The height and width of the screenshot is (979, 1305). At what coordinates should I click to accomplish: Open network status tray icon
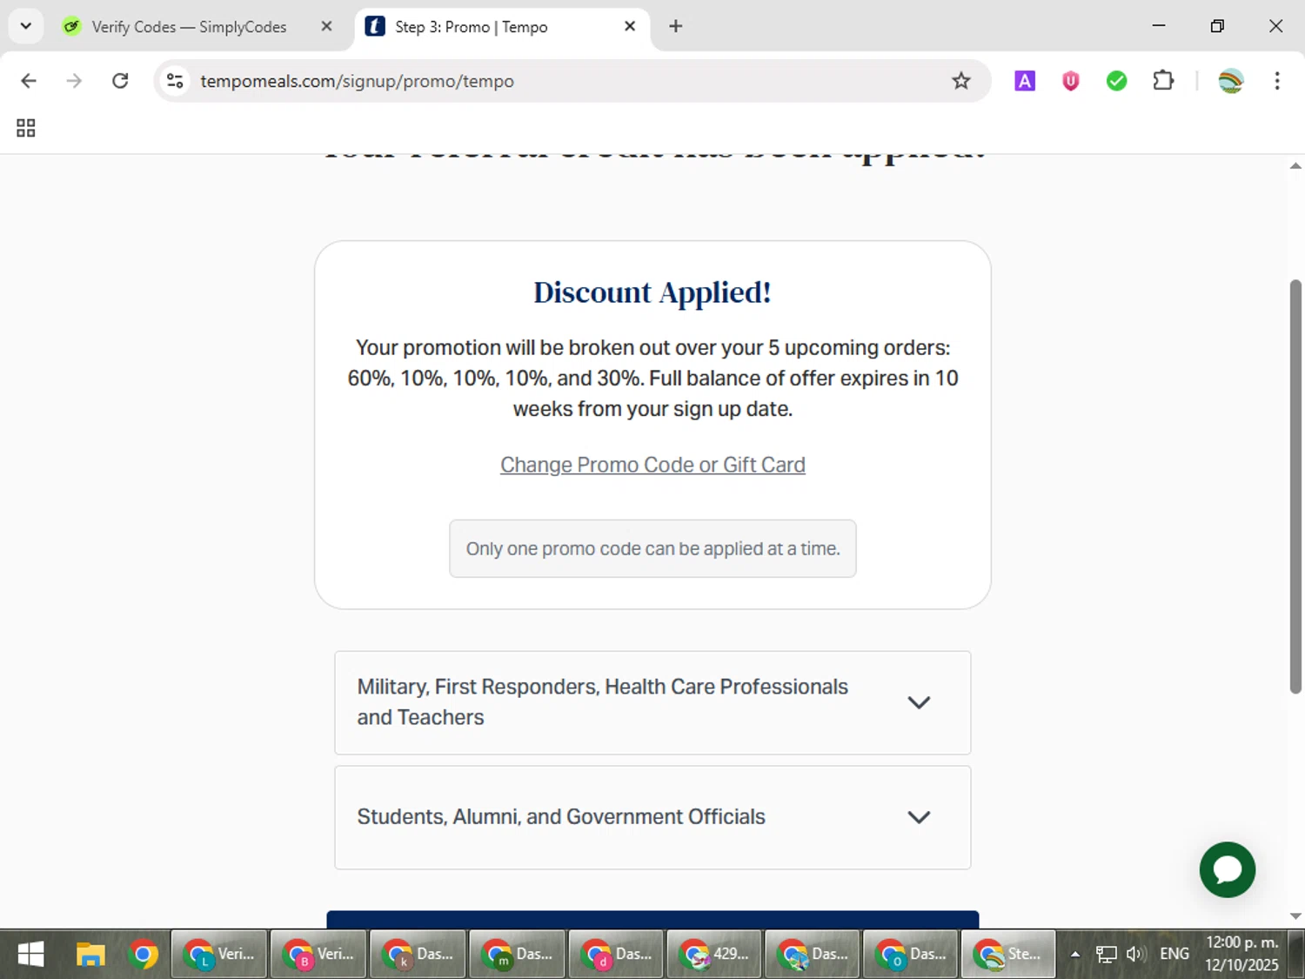point(1106,955)
